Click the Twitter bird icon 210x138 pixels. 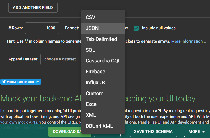4,82
